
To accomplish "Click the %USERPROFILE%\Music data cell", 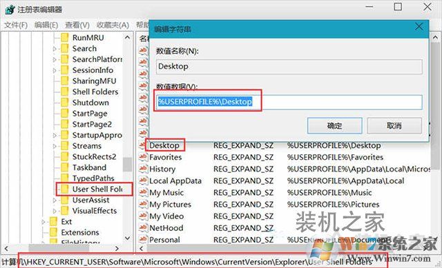I will point(329,192).
